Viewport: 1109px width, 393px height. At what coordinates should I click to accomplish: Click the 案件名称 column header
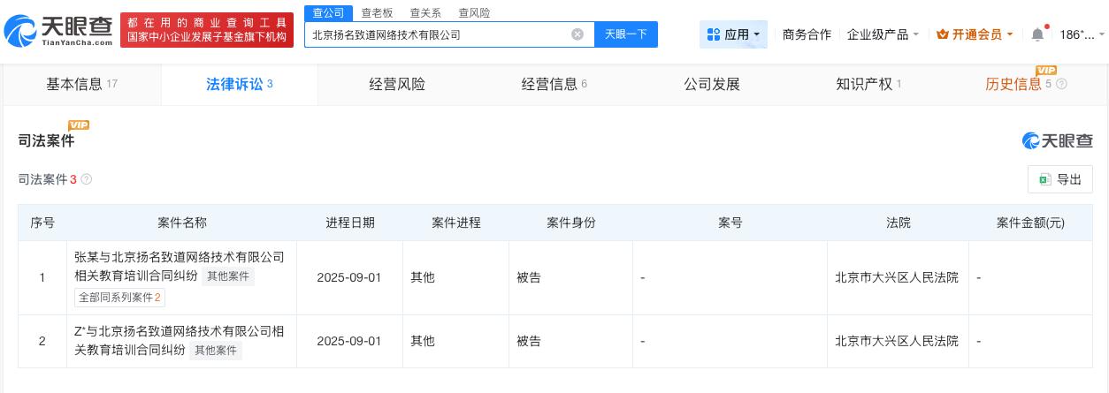[182, 223]
